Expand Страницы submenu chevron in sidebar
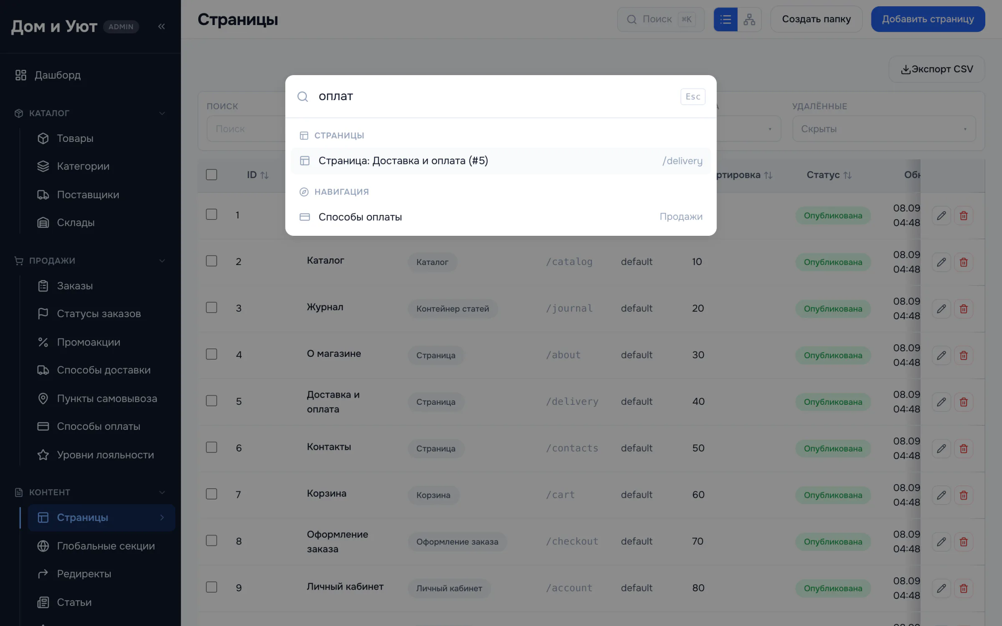This screenshot has width=1002, height=626. (x=162, y=517)
